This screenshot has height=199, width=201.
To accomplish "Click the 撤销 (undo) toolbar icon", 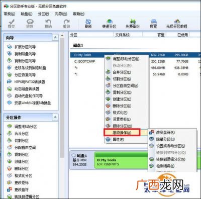I will point(48,24).
